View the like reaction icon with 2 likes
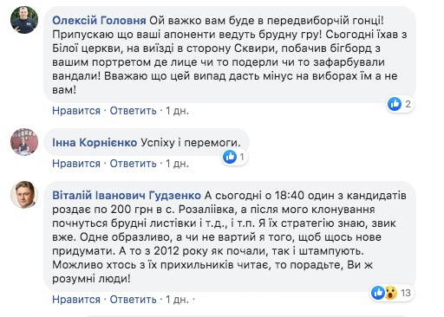This screenshot has height=317, width=444. point(395,104)
